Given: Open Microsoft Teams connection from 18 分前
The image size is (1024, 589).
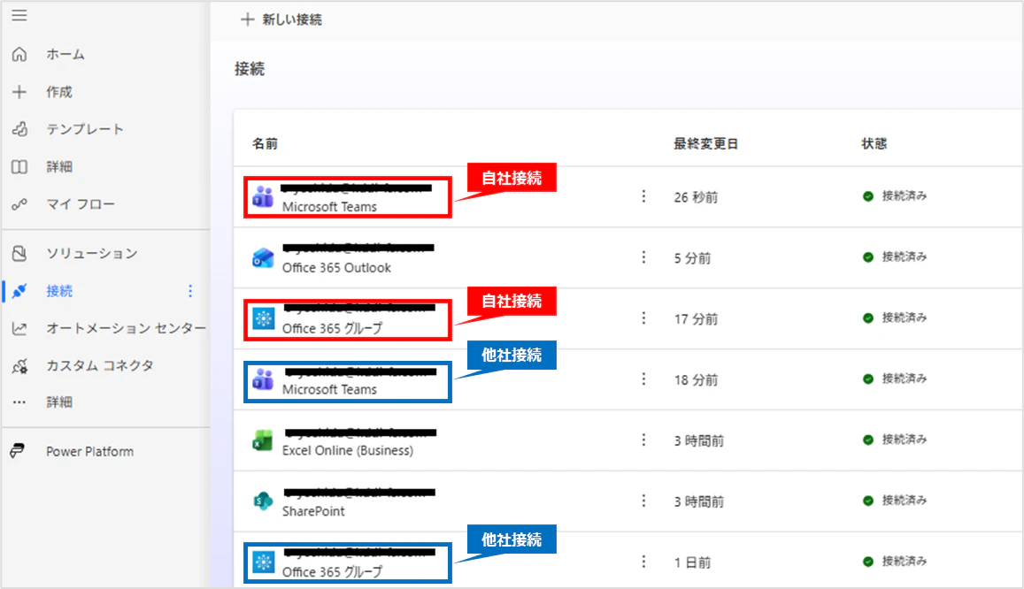Looking at the screenshot, I should coord(329,389).
